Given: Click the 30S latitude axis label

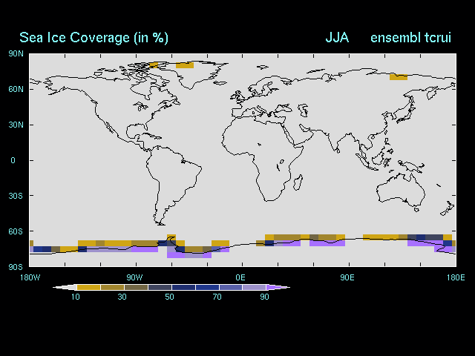Looking at the screenshot, I should (x=16, y=196).
